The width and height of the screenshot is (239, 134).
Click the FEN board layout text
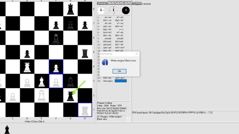172,112
